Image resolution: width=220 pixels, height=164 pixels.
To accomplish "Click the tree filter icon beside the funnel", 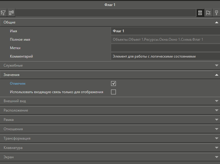I will pyautogui.click(x=11, y=13).
